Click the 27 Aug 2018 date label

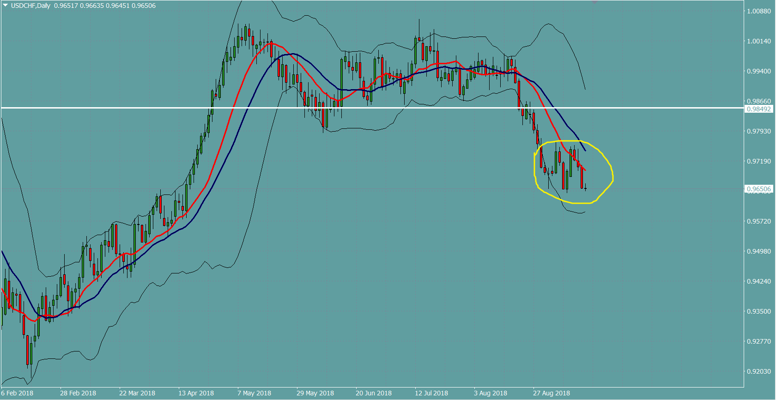[x=552, y=393]
